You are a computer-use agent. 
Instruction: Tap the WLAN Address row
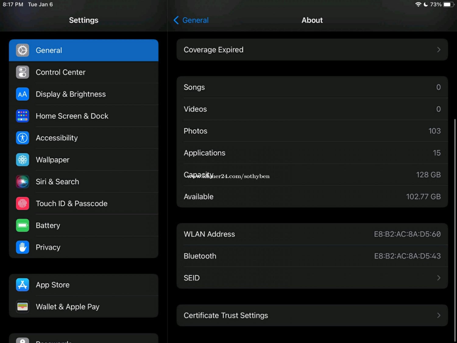click(312, 234)
